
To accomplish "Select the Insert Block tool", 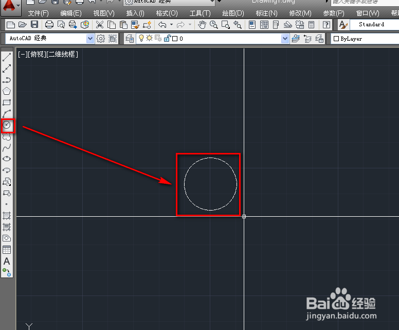I will [x=7, y=182].
